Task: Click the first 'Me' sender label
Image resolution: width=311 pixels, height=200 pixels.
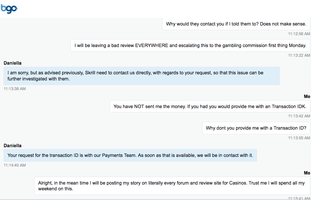Action: tap(307, 97)
